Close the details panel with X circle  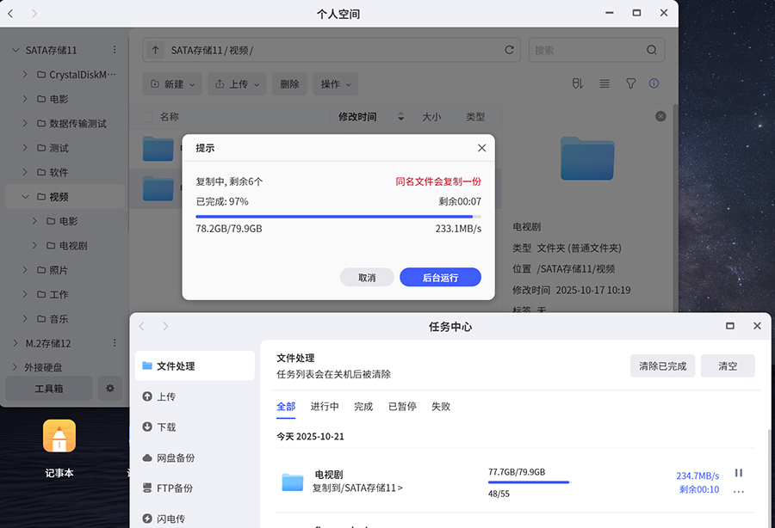tap(660, 116)
